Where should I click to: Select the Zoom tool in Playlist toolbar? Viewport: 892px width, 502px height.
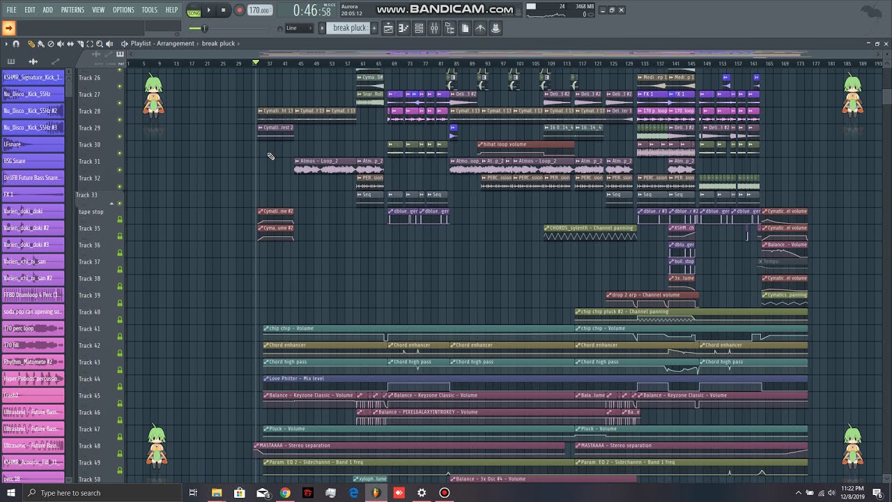coord(99,43)
